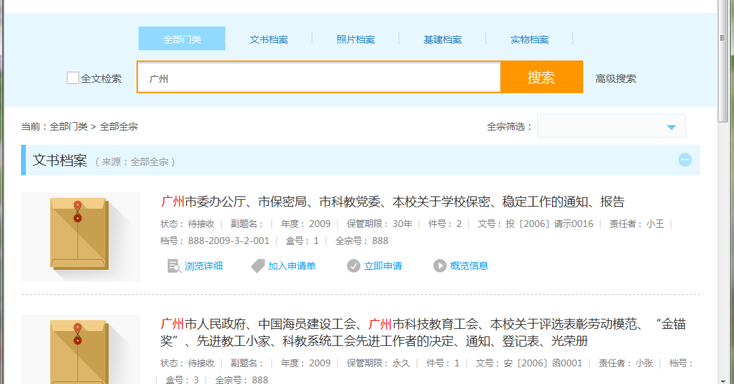Screen dimensions: 734x384
Task: Click the 浏览详细 magnifier icon
Action: 174,266
